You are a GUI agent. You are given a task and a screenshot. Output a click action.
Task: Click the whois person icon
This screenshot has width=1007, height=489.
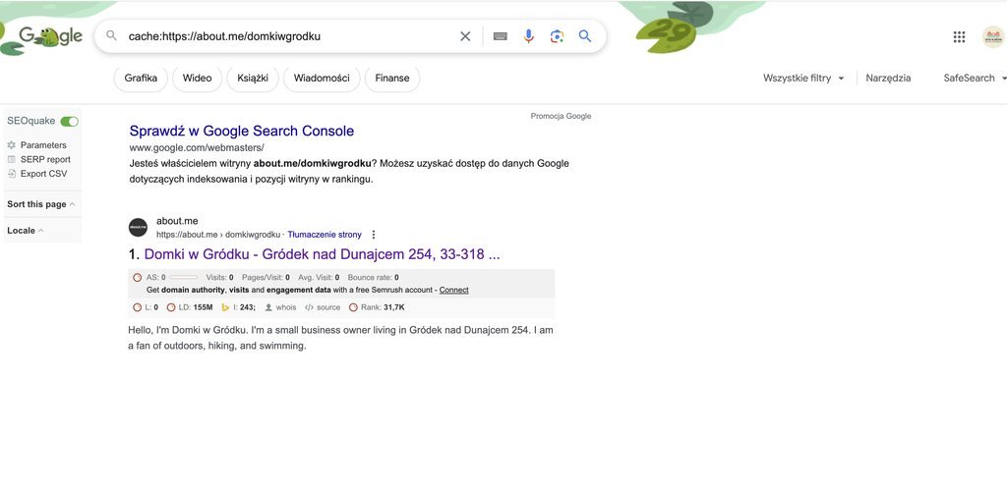pyautogui.click(x=268, y=307)
